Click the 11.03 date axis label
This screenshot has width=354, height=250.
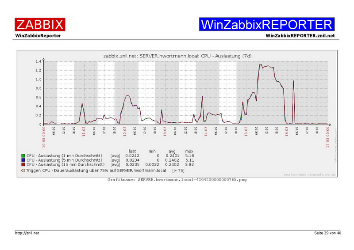pos(84,132)
